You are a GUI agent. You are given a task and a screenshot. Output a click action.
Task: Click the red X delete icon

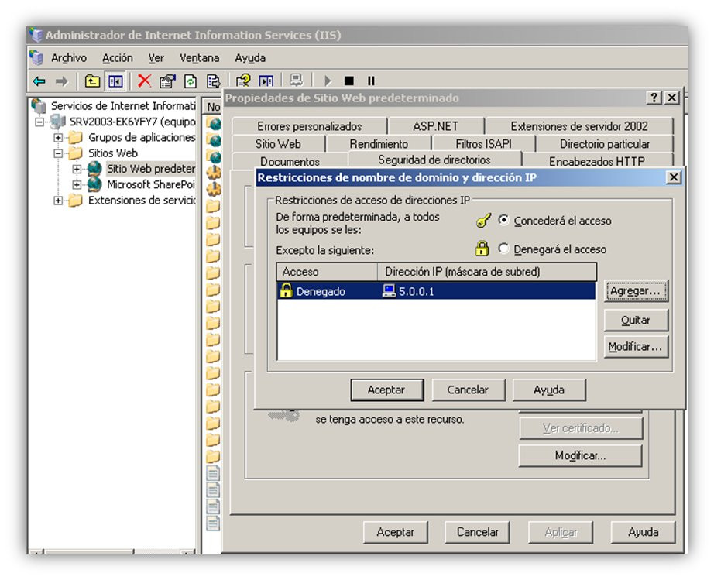coord(144,81)
